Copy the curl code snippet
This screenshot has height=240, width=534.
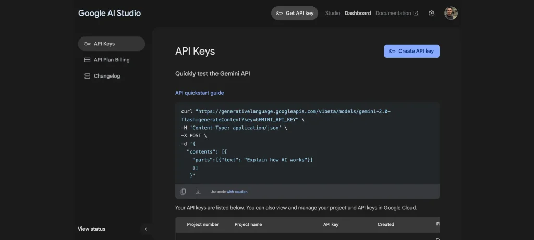coord(183,192)
